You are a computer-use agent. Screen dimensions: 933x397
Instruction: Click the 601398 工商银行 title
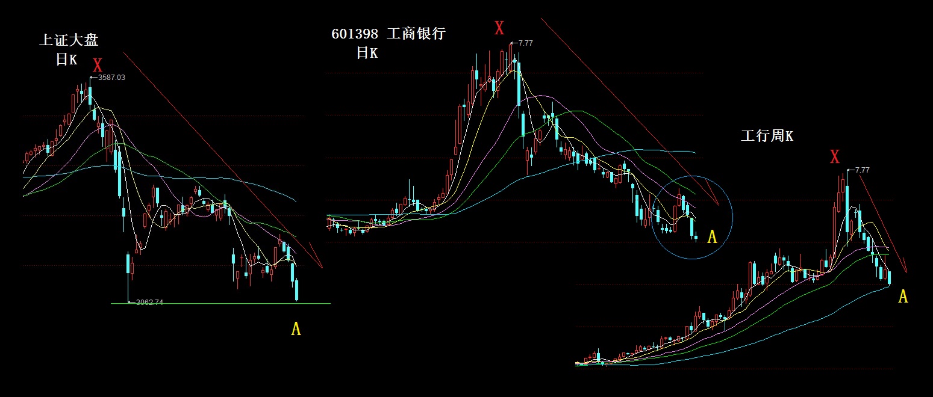388,34
